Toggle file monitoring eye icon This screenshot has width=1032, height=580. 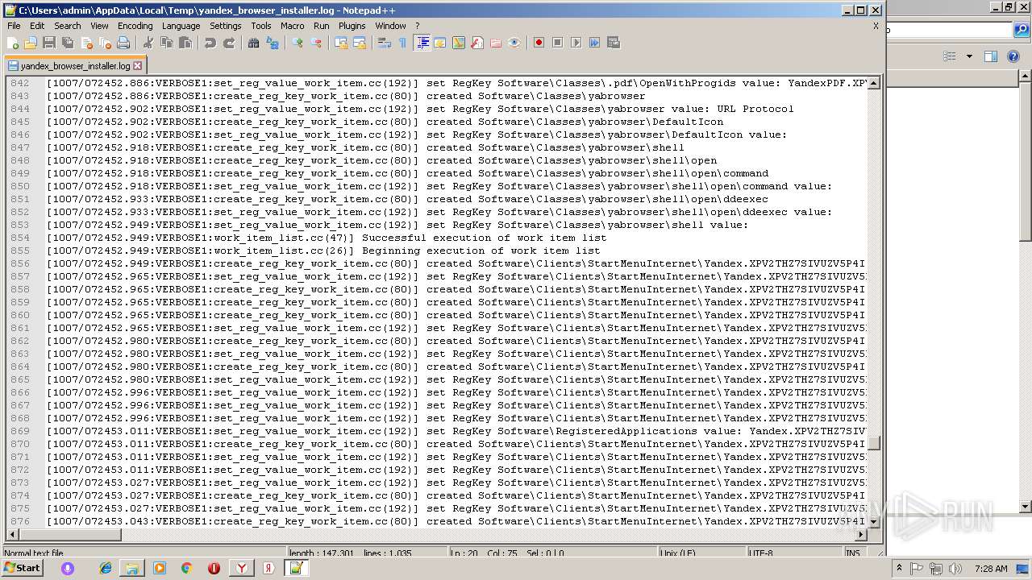click(514, 43)
